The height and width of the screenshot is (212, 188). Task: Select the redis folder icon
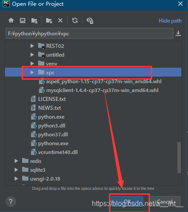pos(25,161)
